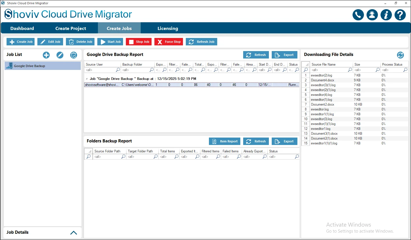Click Source Folder Path filter magnifier icon

click(x=123, y=157)
